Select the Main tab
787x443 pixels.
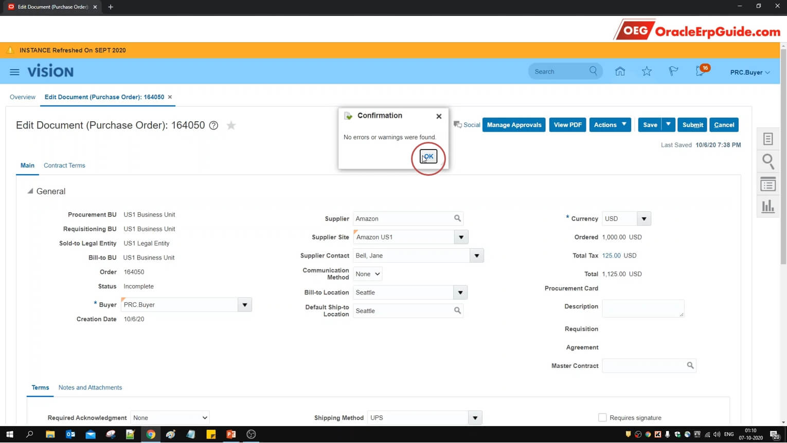pos(27,165)
